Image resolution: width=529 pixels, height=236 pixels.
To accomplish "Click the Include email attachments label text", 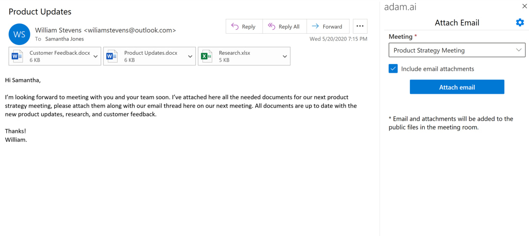I will point(437,69).
